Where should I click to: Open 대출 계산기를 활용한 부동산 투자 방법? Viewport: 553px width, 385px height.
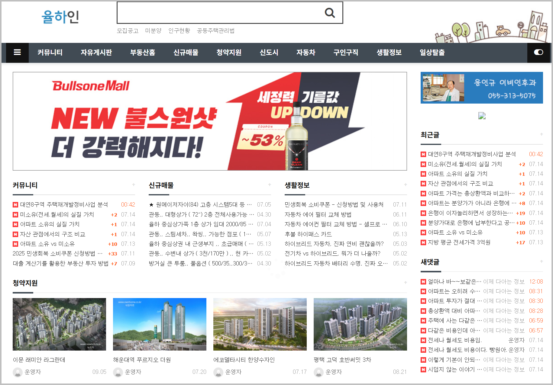[x=60, y=264]
